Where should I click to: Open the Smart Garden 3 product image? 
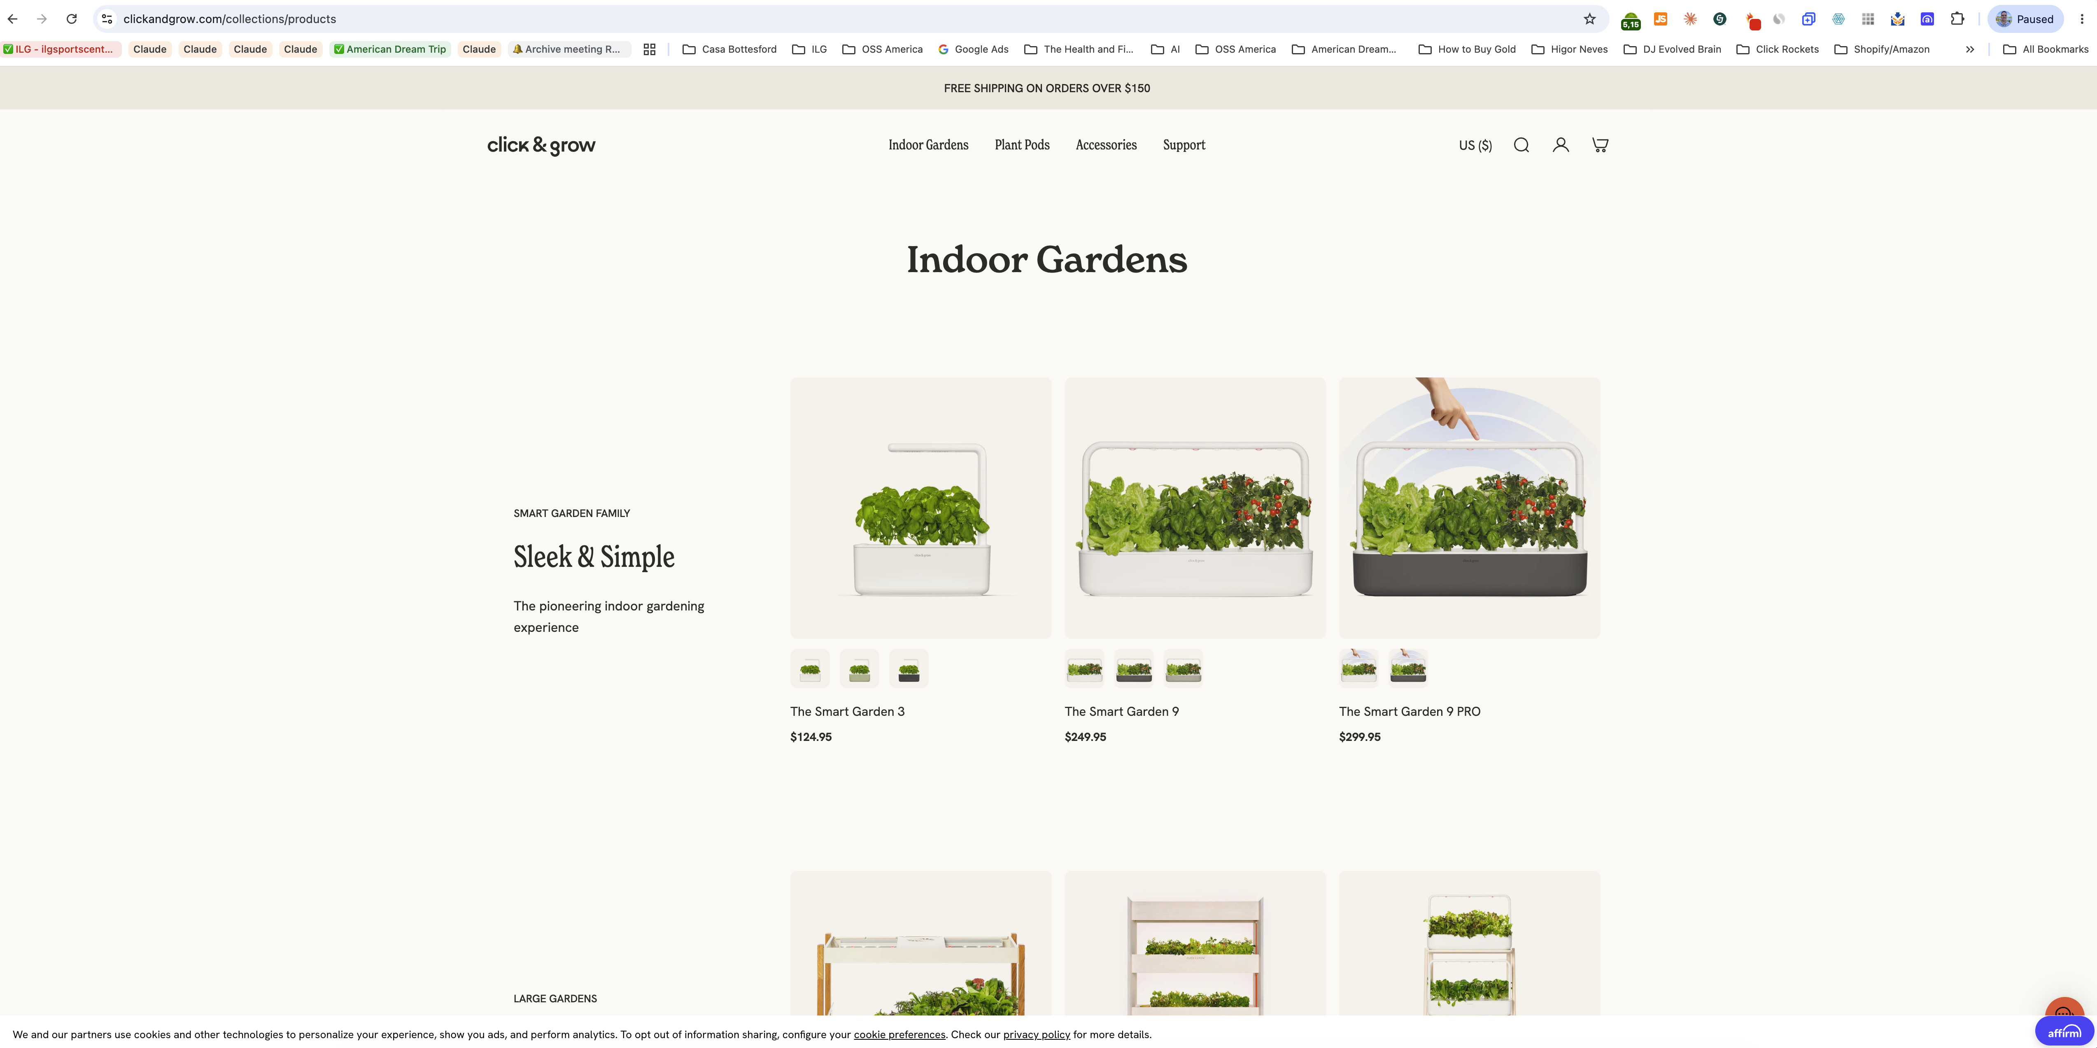[921, 508]
